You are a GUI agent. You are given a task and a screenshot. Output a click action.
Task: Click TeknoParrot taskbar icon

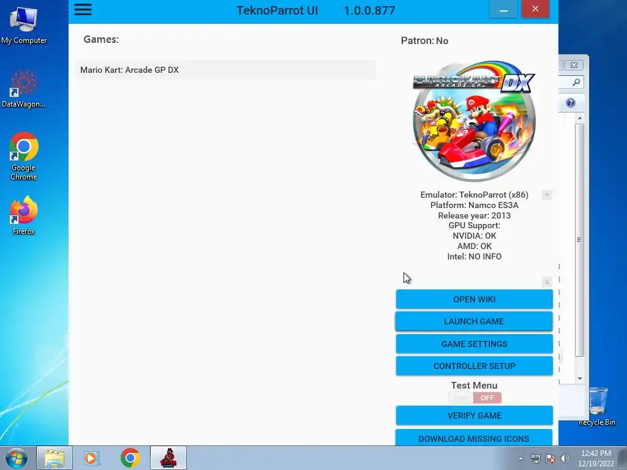(168, 458)
